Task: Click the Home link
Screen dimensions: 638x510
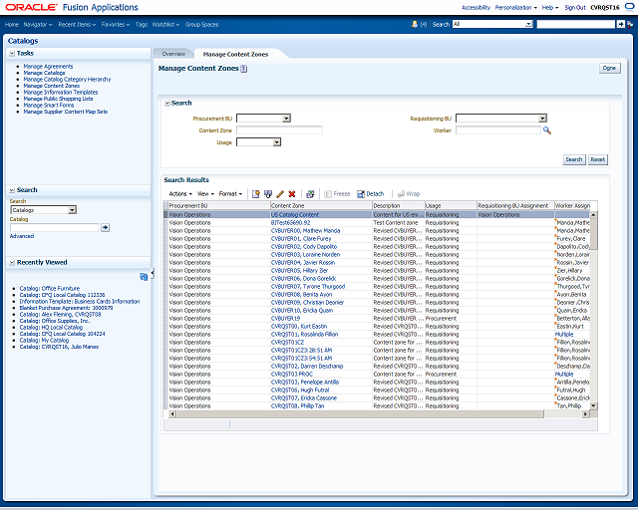Action: [x=12, y=24]
